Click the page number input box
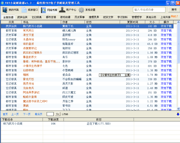Screen dimensions: 180x143 tap(50, 114)
